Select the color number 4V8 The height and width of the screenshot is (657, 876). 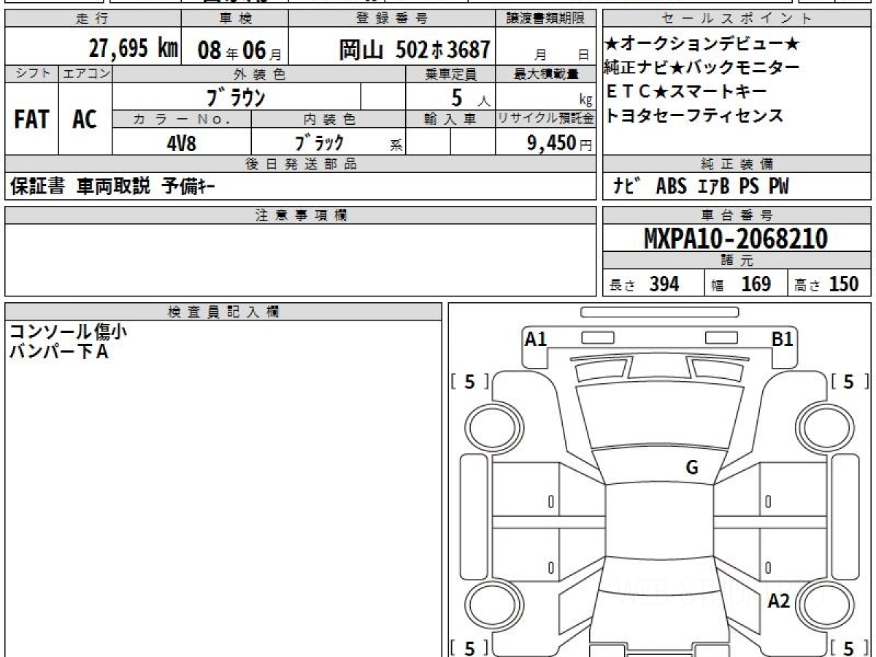click(181, 143)
